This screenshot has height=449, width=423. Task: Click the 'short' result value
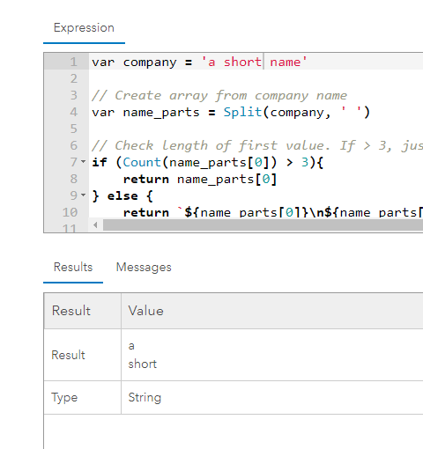(x=143, y=364)
